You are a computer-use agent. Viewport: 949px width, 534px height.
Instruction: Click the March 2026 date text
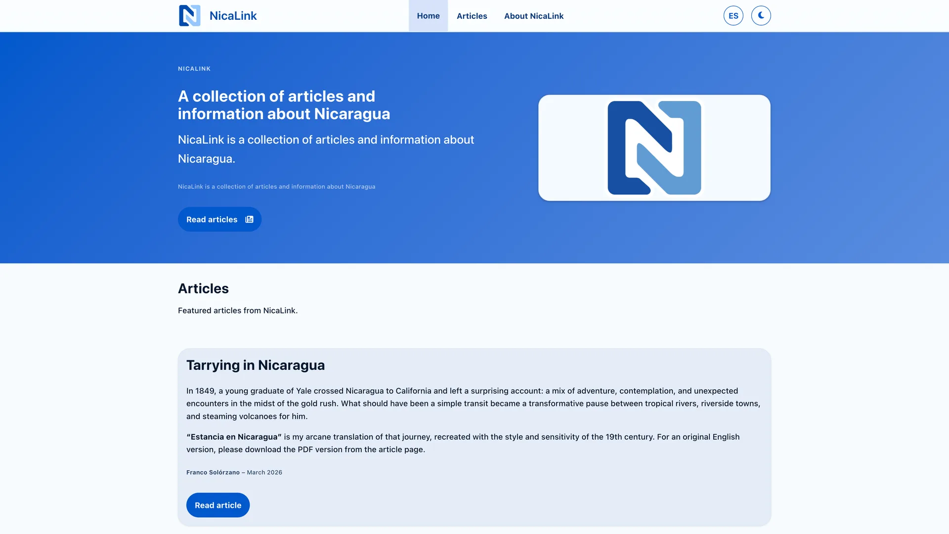[264, 473]
